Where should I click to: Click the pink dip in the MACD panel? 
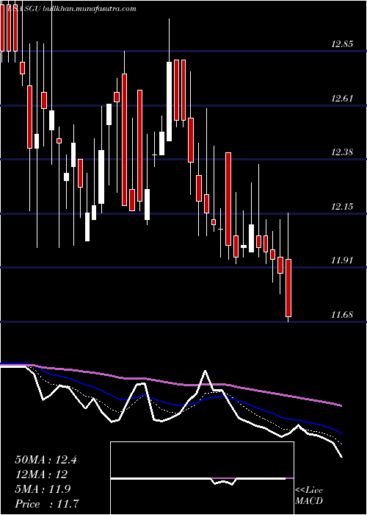(223, 481)
